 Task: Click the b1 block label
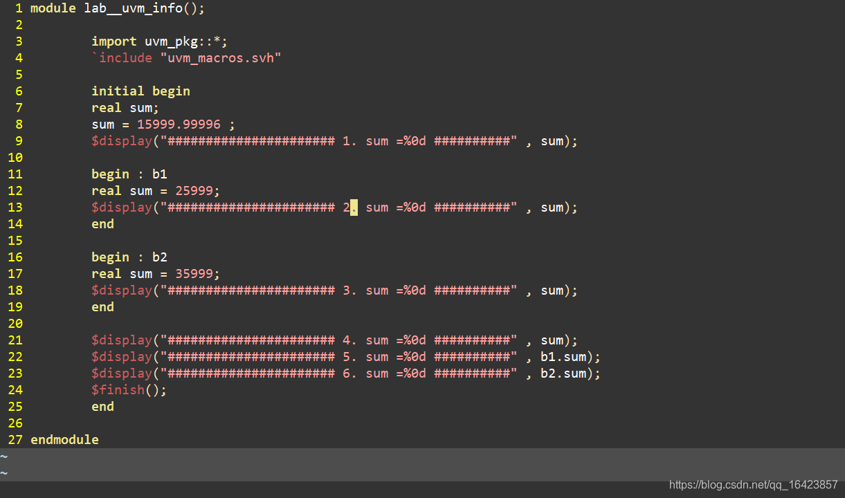pos(159,174)
